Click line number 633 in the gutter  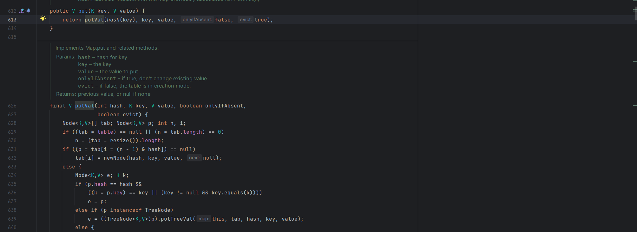tap(12, 167)
